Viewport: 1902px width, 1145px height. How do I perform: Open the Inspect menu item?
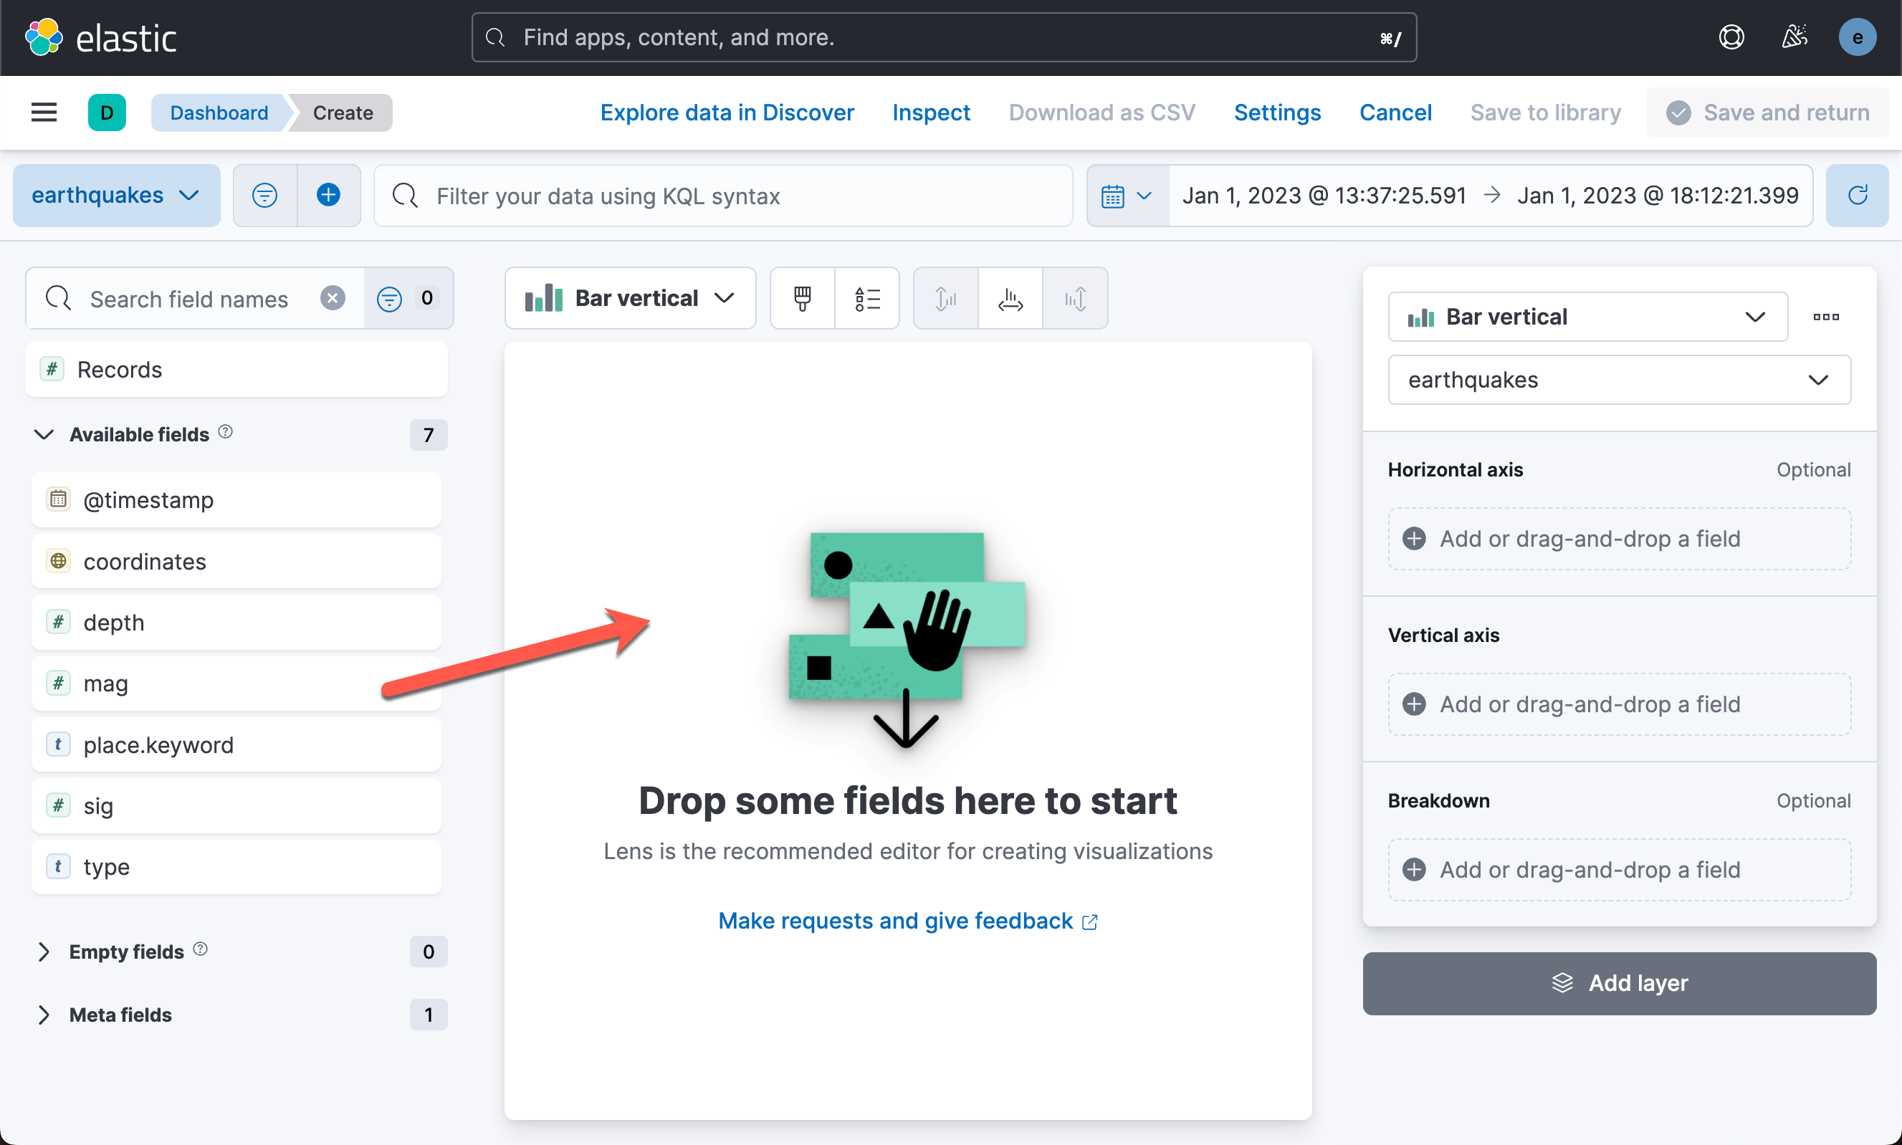pyautogui.click(x=930, y=112)
